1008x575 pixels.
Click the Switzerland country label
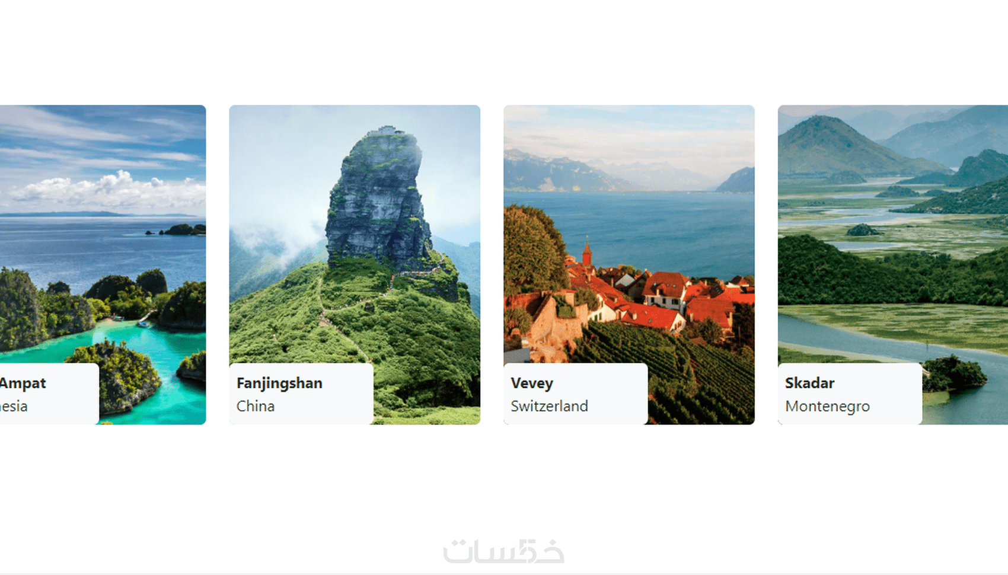pyautogui.click(x=550, y=406)
